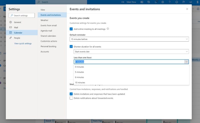Click the View quick settings link
The image size is (200, 123).
(23, 43)
